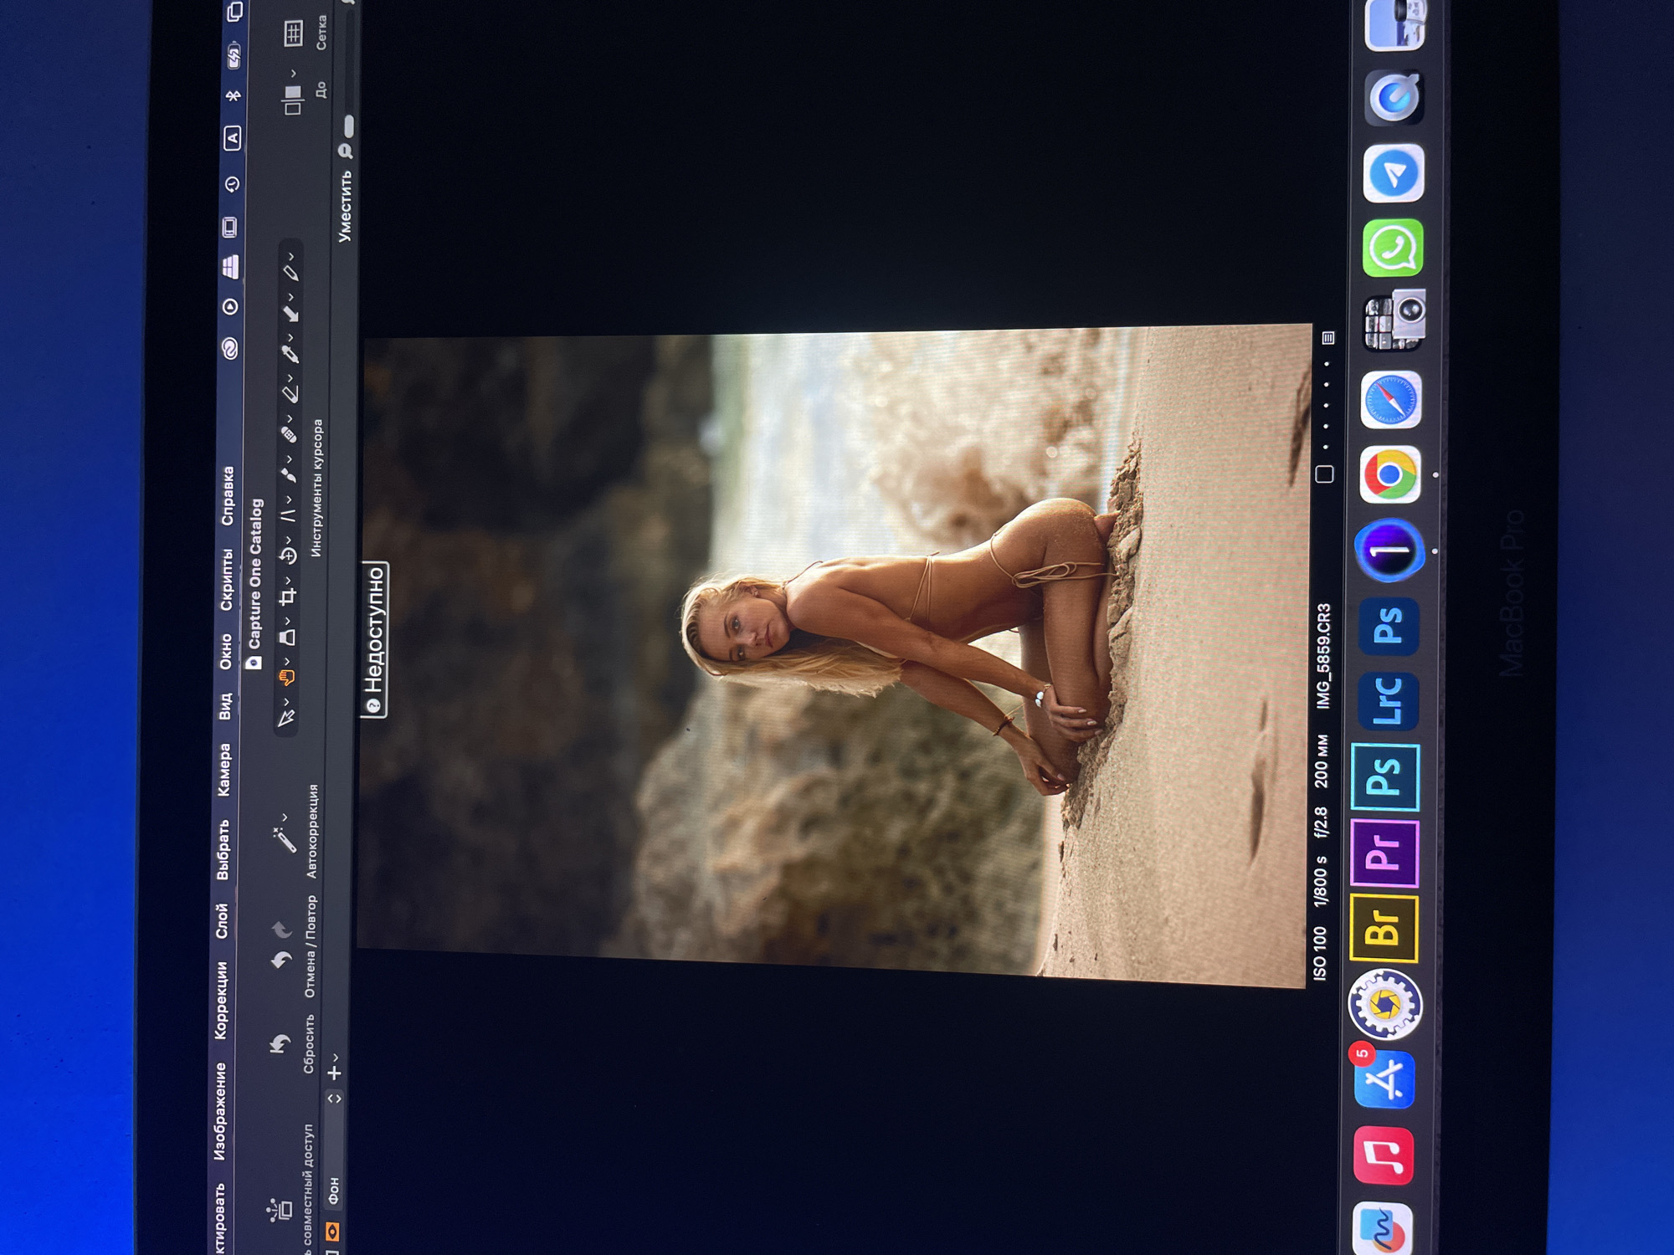Select the Draw mask brush tool
Image resolution: width=1674 pixels, height=1255 pixels.
coord(289,474)
